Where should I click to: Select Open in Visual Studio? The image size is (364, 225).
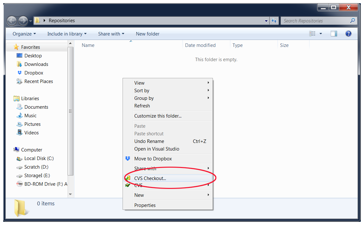[156, 149]
